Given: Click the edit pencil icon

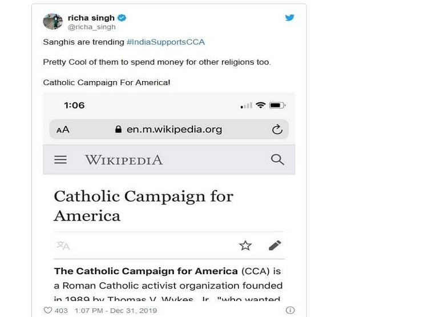Looking at the screenshot, I should [x=275, y=246].
